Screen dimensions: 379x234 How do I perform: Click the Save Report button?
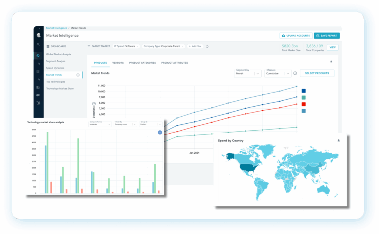(x=326, y=36)
